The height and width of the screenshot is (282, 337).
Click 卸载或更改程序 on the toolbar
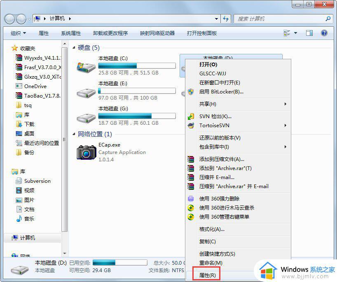click(x=110, y=33)
